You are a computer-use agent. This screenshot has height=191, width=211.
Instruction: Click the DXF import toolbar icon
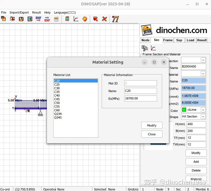pyautogui.click(x=38, y=19)
